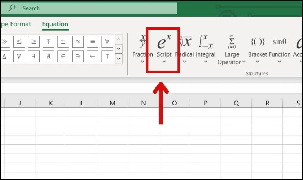Click the Search box in title bar

point(89,8)
